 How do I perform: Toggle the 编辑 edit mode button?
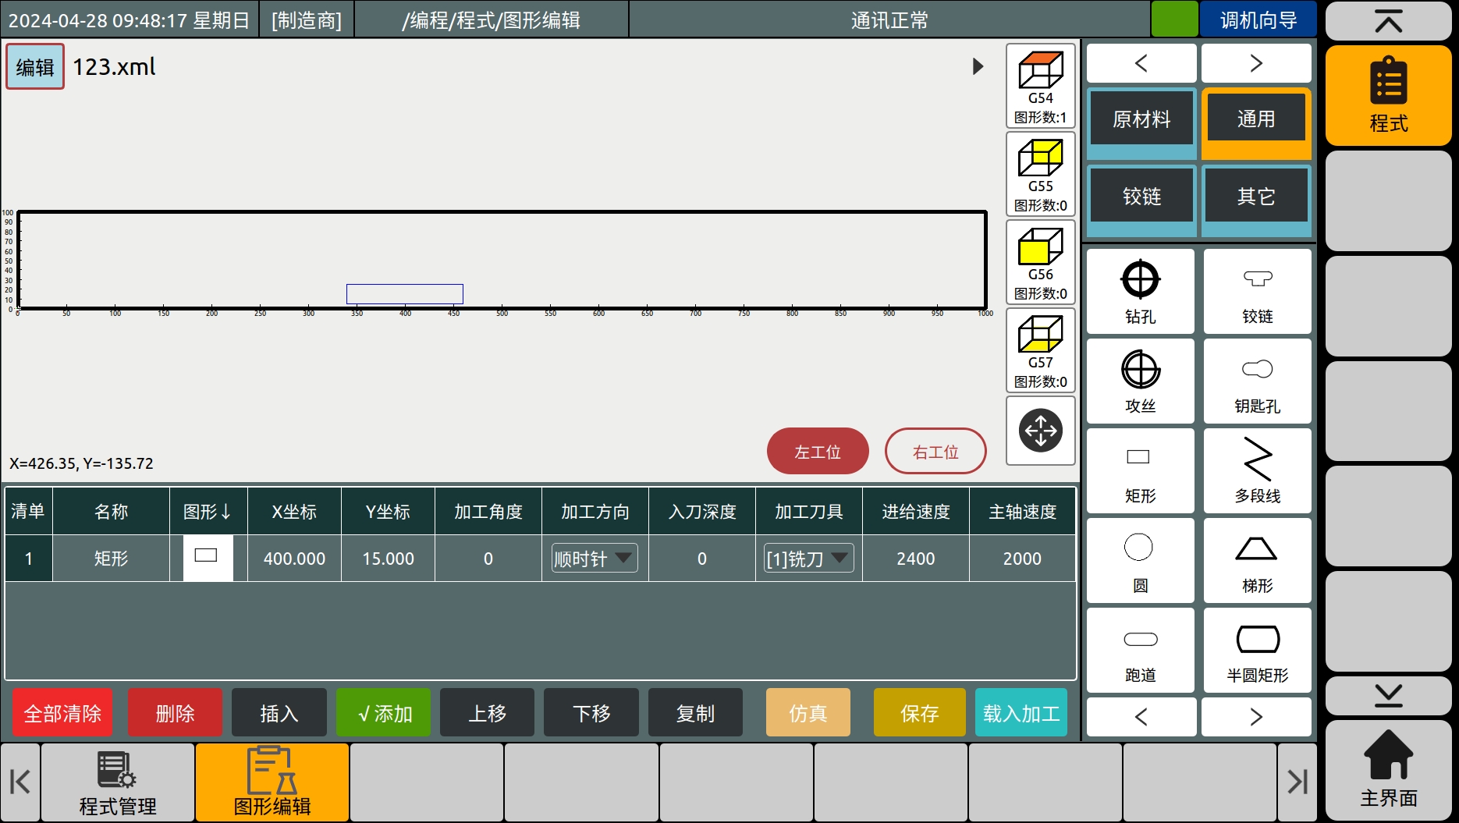(x=35, y=67)
